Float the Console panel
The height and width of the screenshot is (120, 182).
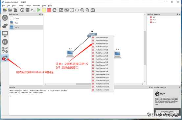pyautogui.click(x=149, y=87)
